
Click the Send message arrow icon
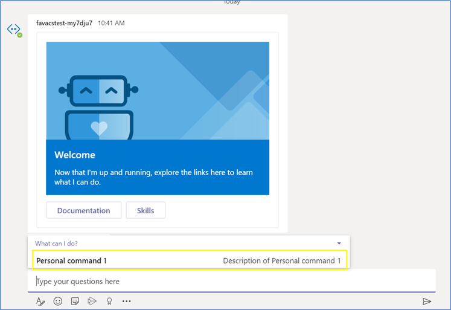(x=427, y=302)
